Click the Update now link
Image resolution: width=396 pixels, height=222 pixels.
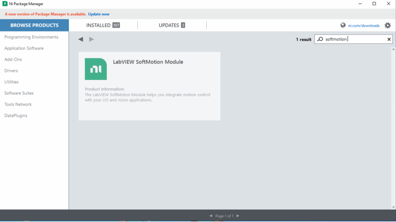coord(99,14)
